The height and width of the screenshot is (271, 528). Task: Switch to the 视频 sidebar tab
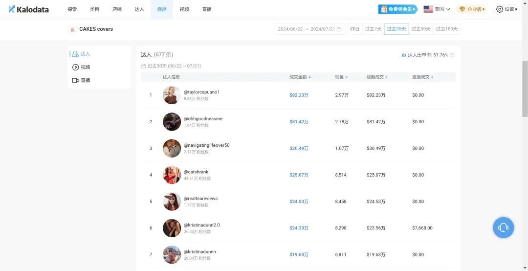pos(85,67)
